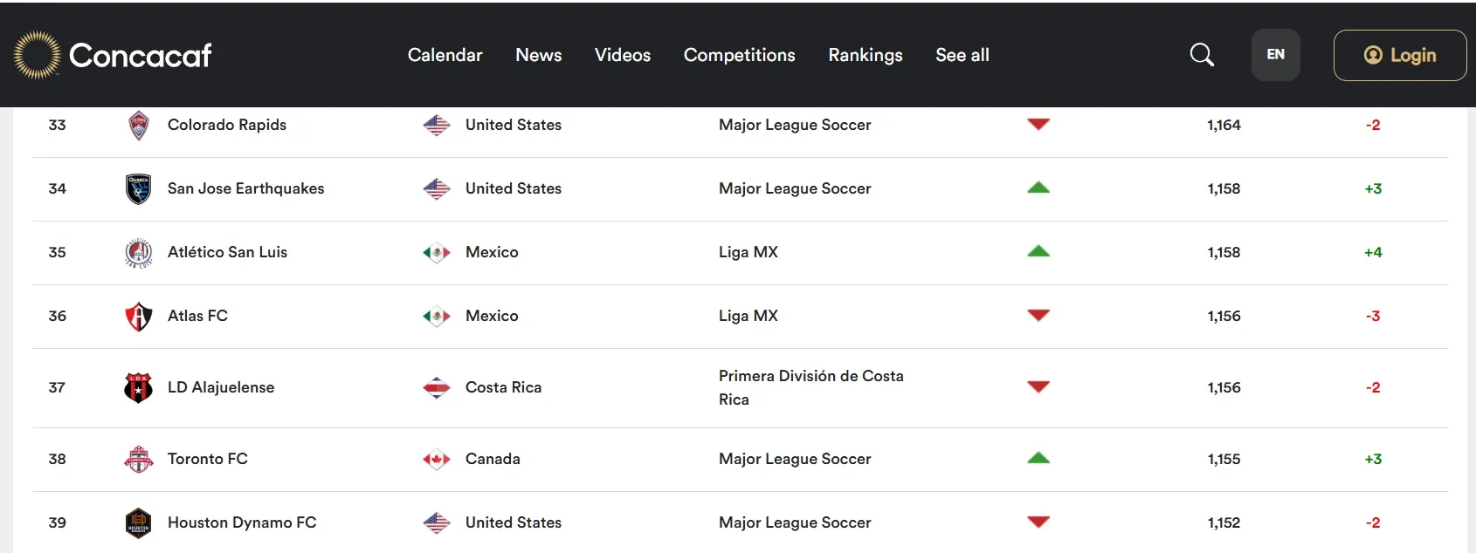Click the Costa Rica flag for LD Alajuelense
1476x553 pixels.
pyautogui.click(x=436, y=387)
